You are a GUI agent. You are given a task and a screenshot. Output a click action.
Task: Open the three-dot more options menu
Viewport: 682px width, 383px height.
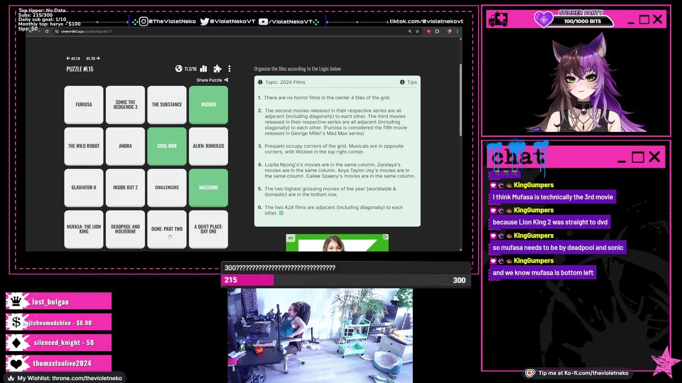tap(229, 69)
